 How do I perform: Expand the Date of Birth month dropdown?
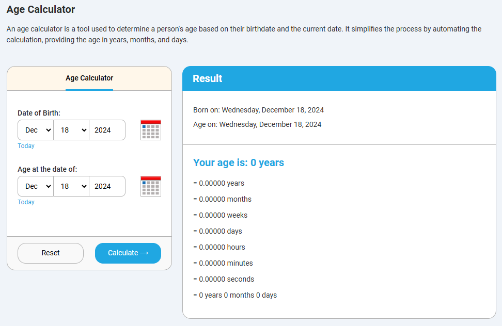[x=36, y=130]
